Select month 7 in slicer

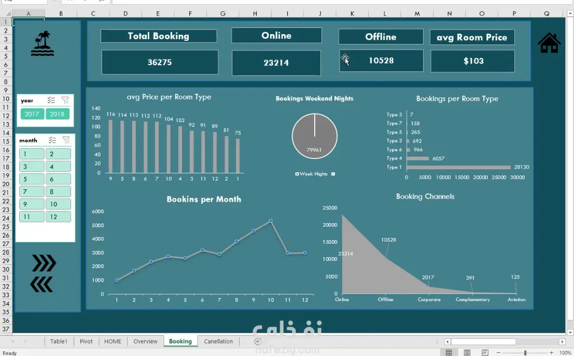click(x=32, y=191)
